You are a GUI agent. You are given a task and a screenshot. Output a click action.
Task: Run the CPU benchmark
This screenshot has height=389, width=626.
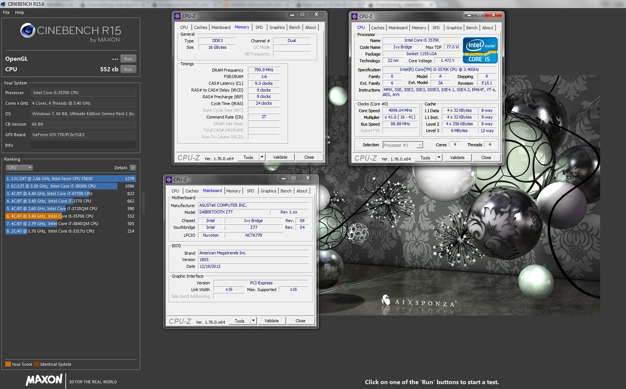(x=128, y=69)
